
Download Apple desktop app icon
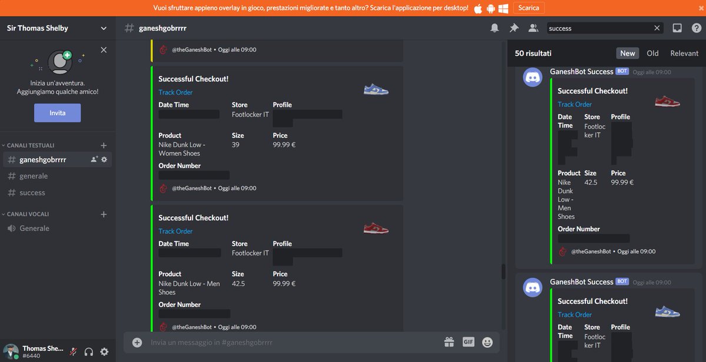(x=478, y=8)
